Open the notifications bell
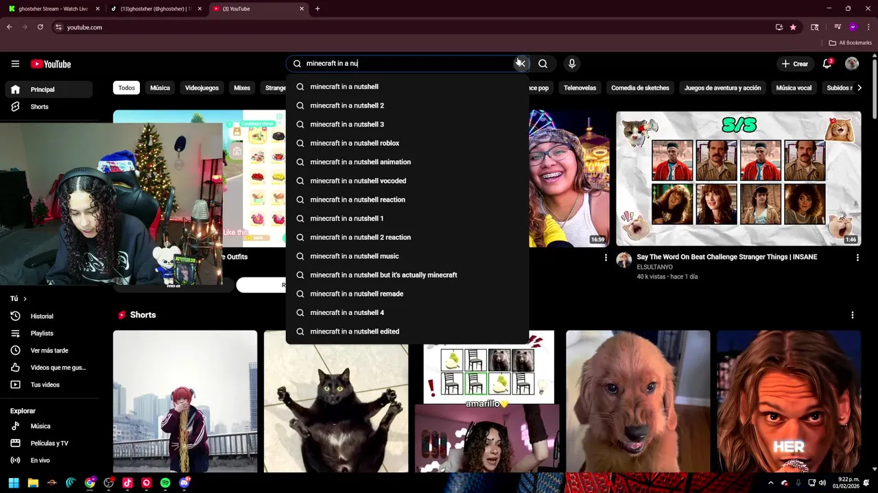Viewport: 878px width, 493px height. click(827, 64)
